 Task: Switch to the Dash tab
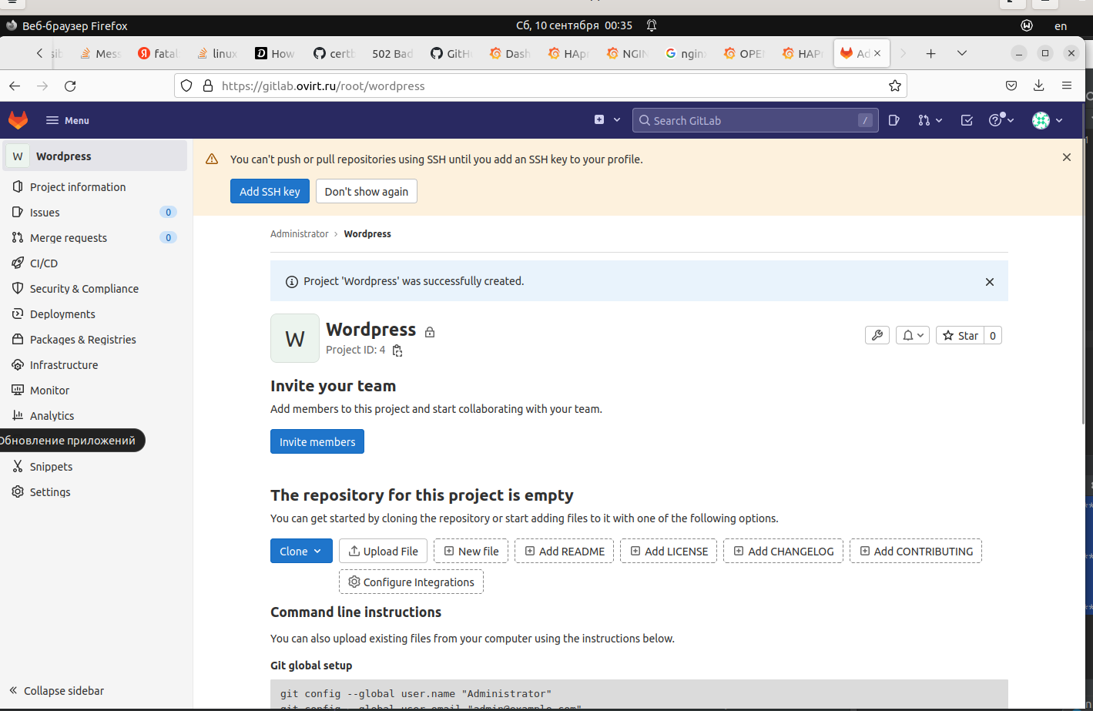coord(511,53)
